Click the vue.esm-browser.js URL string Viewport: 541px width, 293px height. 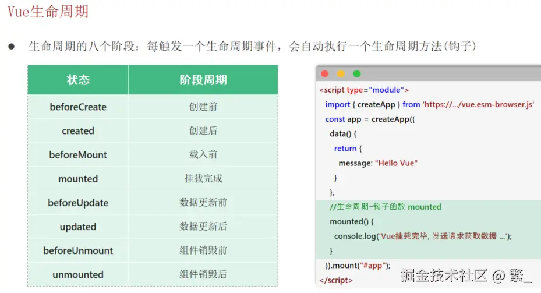pyautogui.click(x=479, y=105)
